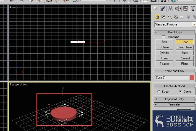Image resolution: width=196 pixels, height=131 pixels.
Task: Collapse the Object Type rollout
Action: pos(174,32)
